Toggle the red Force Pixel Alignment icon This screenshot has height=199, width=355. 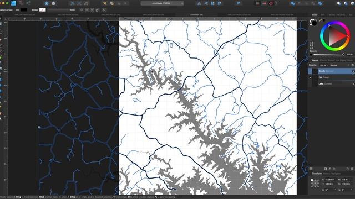coord(265,3)
